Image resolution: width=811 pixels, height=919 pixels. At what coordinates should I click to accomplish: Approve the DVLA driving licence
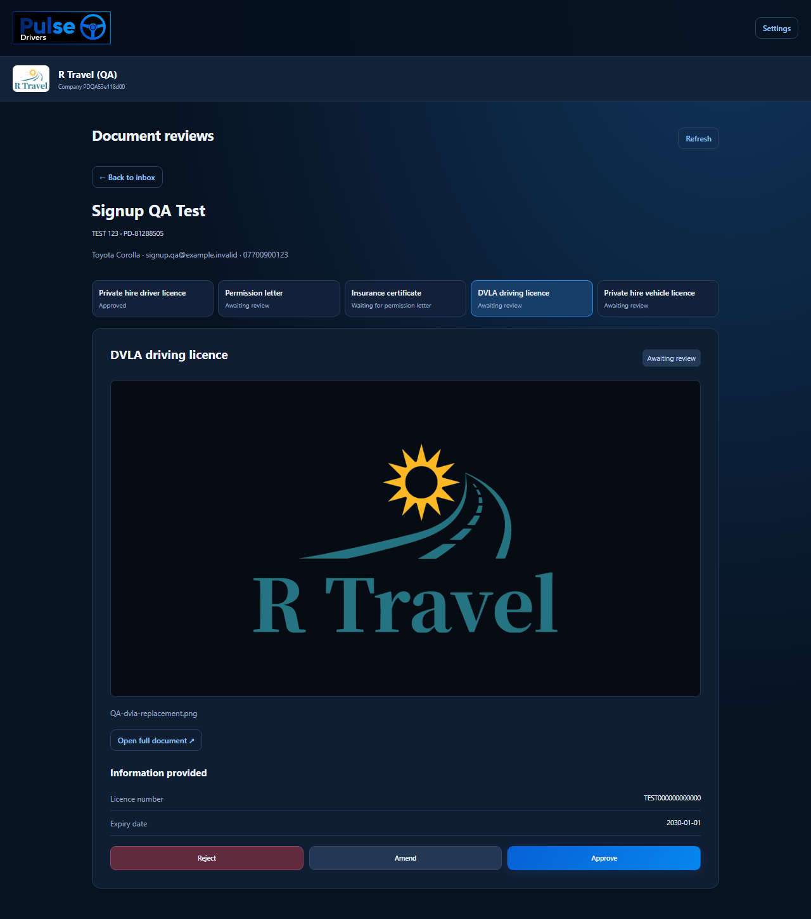click(x=604, y=858)
